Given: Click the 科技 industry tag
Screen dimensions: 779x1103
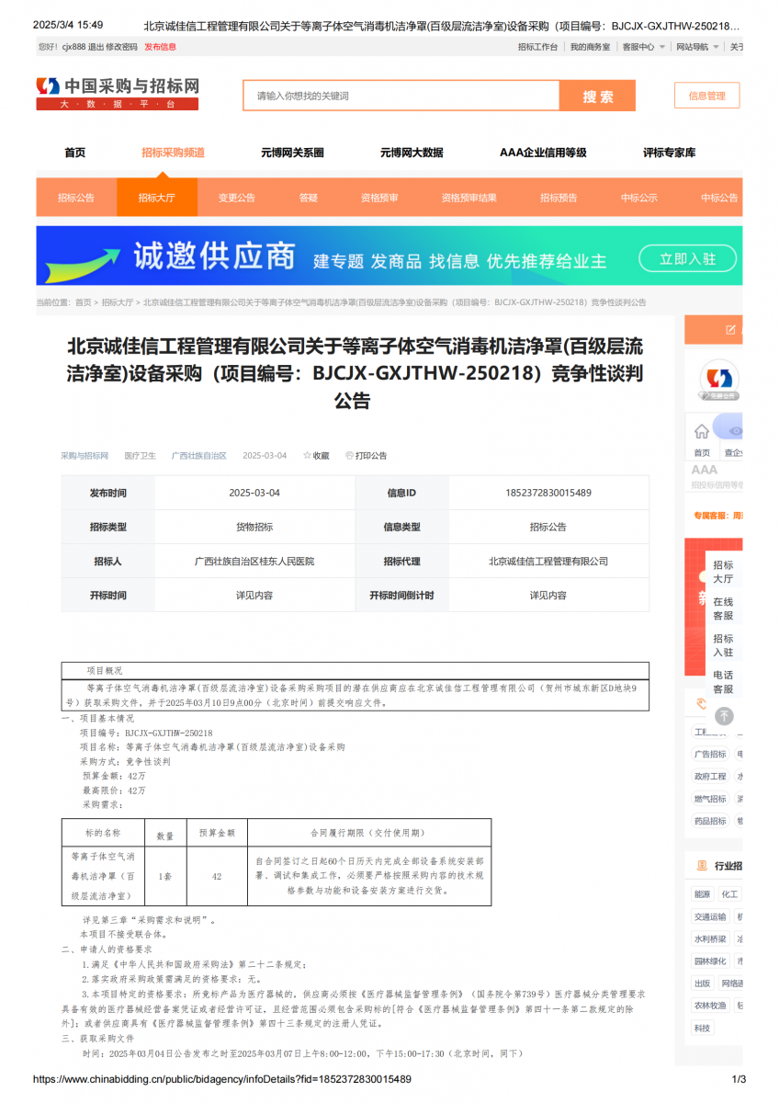Looking at the screenshot, I should tap(703, 1029).
